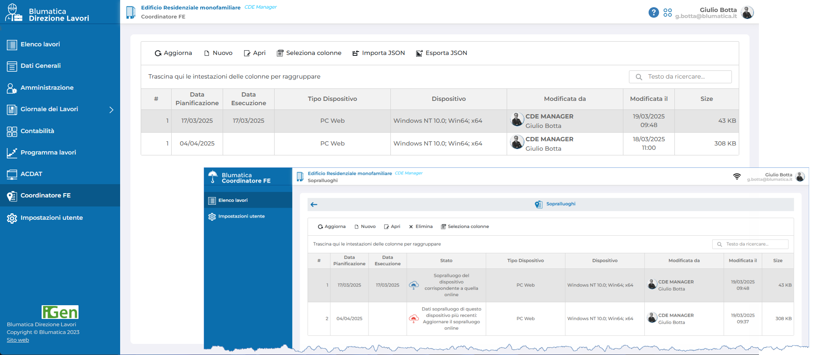Open Giornale dei Lavori menu item

click(49, 109)
